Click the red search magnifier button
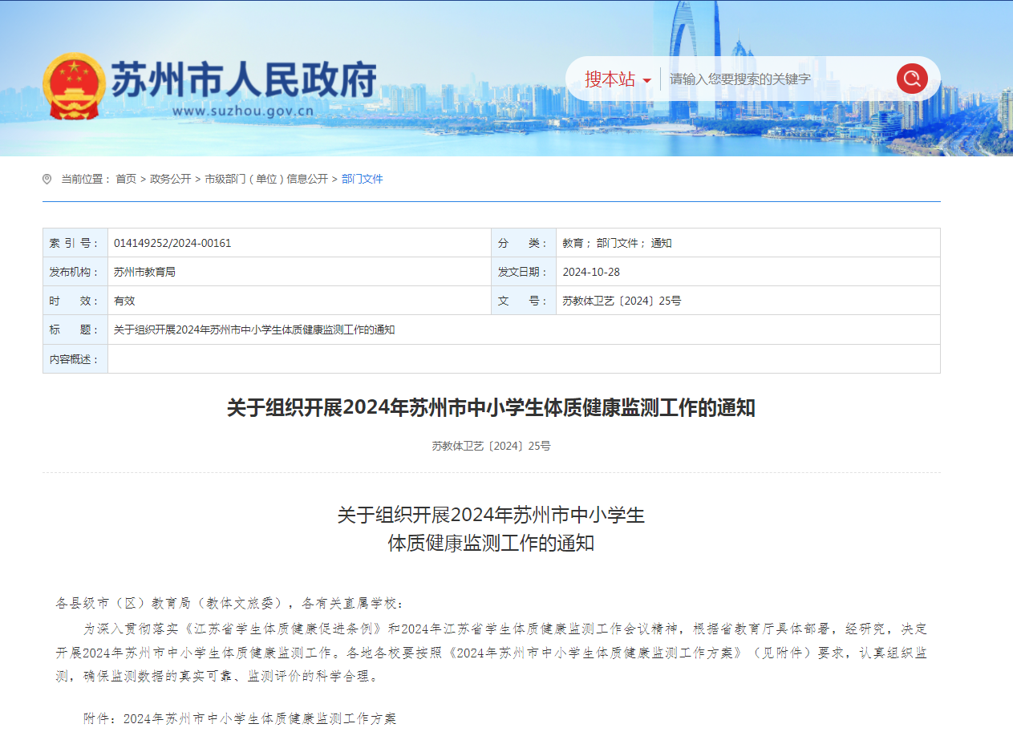Image resolution: width=1013 pixels, height=736 pixels. coord(912,79)
